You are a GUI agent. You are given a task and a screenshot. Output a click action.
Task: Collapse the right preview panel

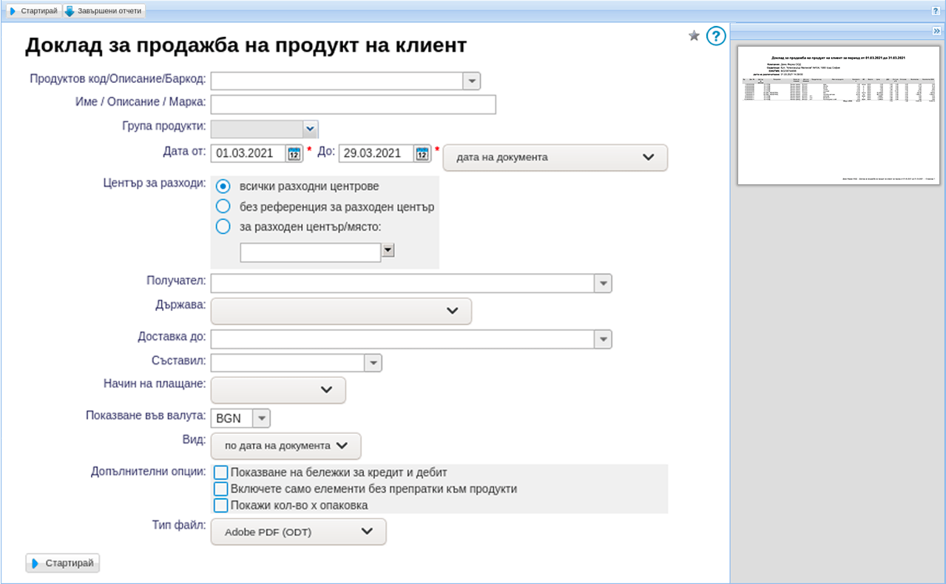[936, 30]
